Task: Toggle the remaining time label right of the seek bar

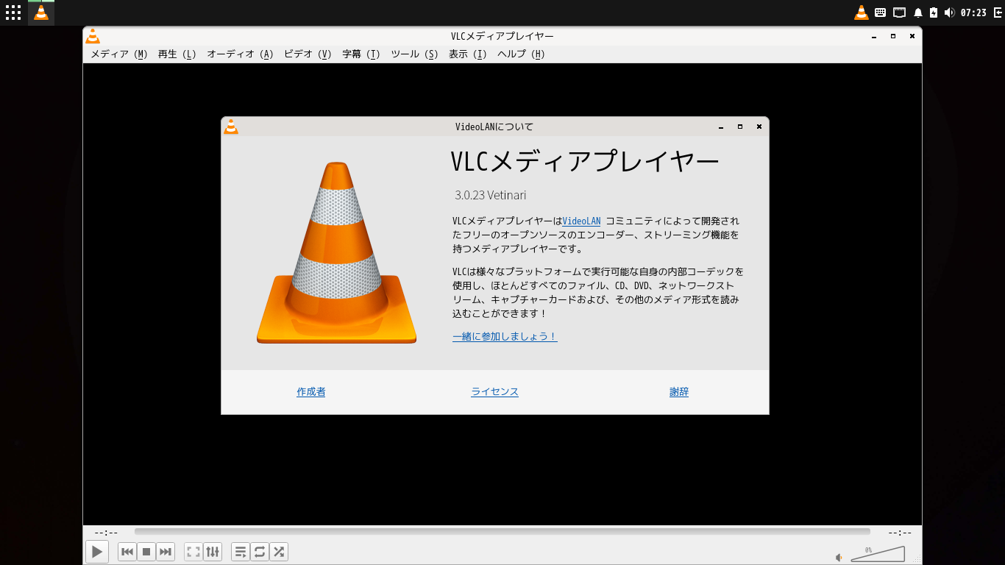Action: [900, 533]
